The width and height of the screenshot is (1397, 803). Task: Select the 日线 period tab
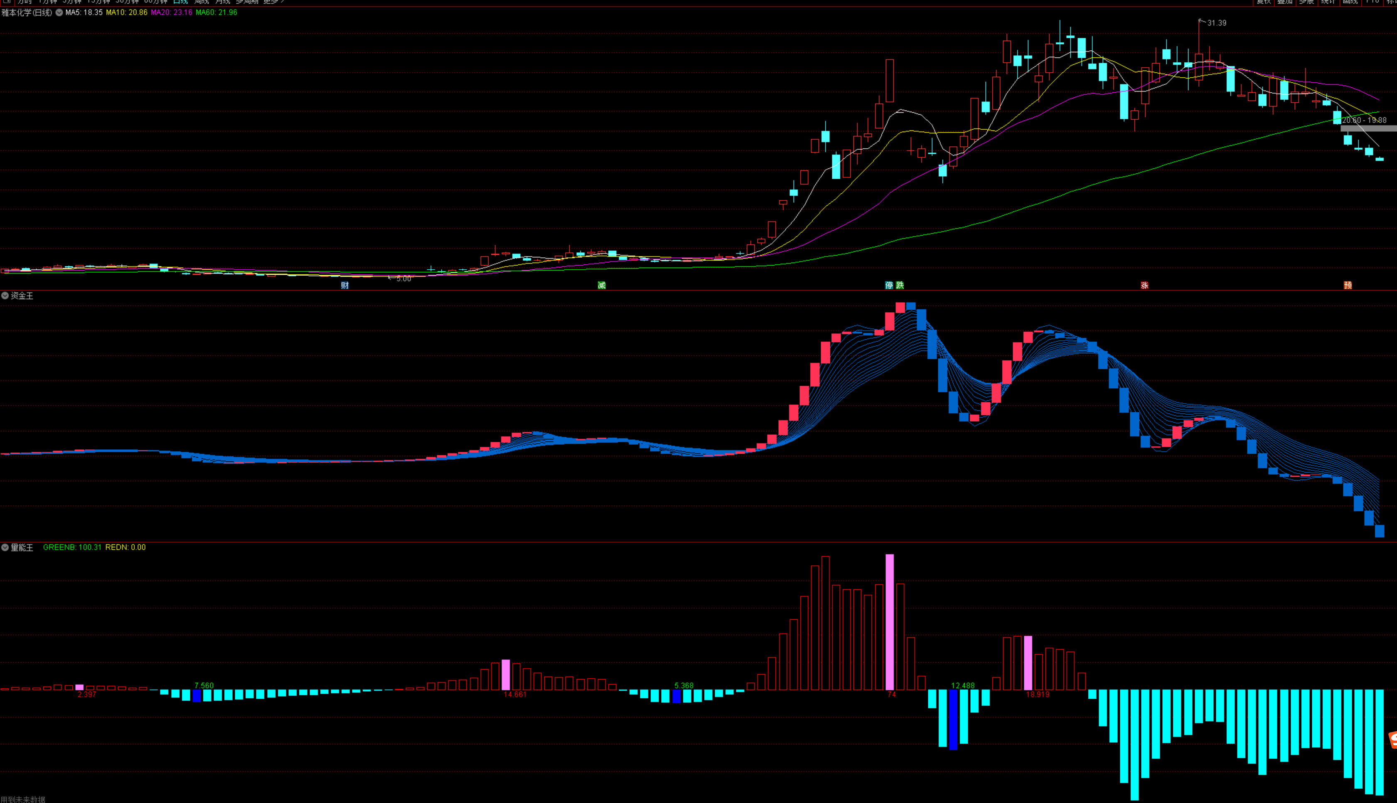pos(181,2)
